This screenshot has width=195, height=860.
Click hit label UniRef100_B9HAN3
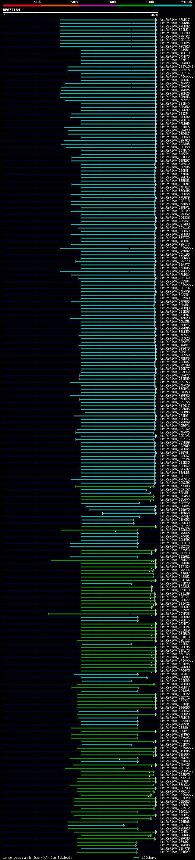tap(175, 97)
